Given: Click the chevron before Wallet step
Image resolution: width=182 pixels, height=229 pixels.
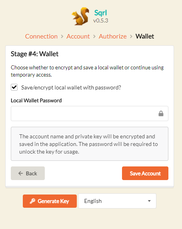Looking at the screenshot, I should pos(131,36).
